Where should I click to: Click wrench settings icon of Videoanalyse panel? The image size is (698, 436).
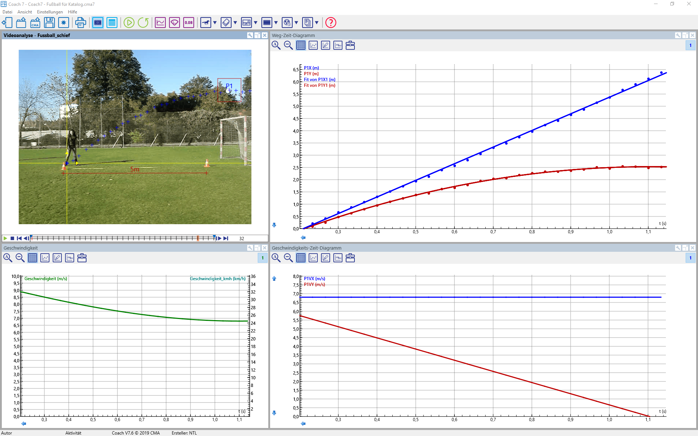point(250,35)
